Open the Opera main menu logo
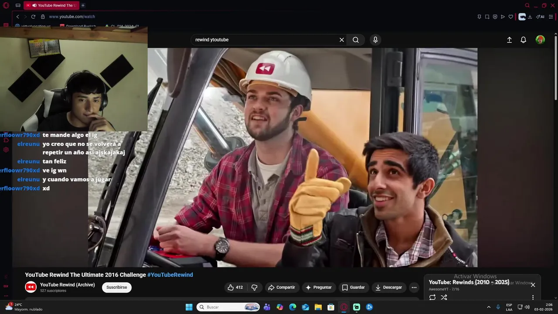Screen dimensions: 558x314 [x=6, y=5]
